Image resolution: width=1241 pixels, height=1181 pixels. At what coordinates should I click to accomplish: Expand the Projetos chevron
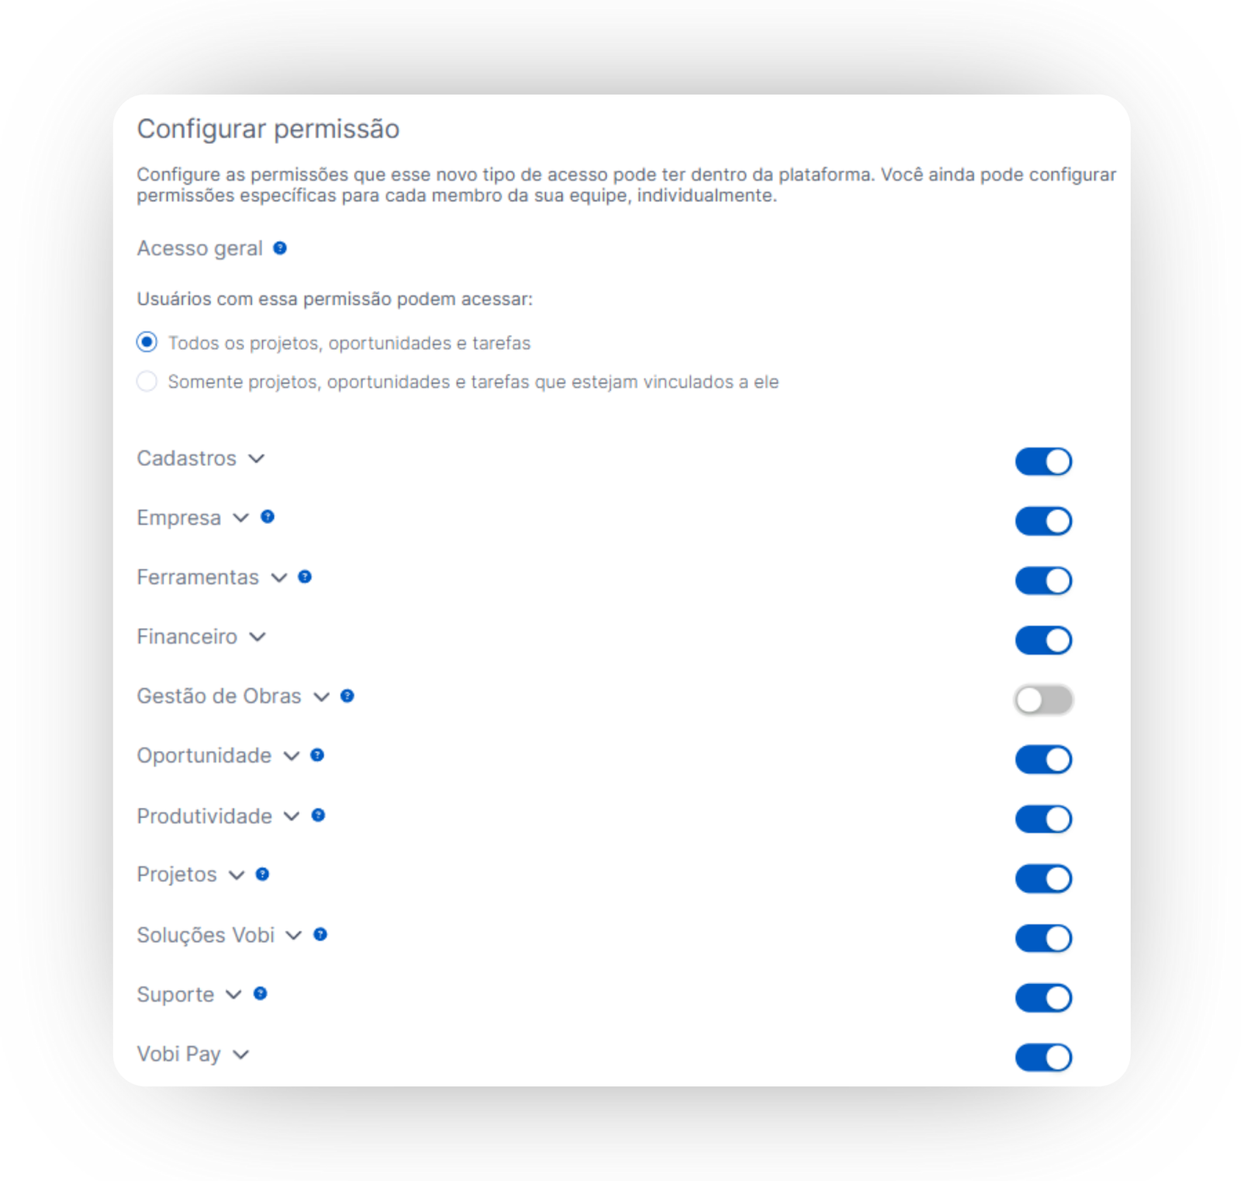237,875
